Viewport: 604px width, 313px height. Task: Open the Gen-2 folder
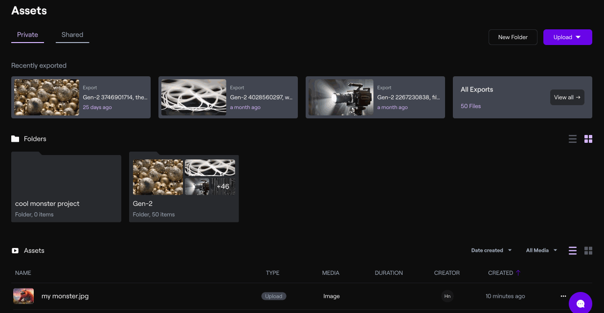tap(184, 188)
